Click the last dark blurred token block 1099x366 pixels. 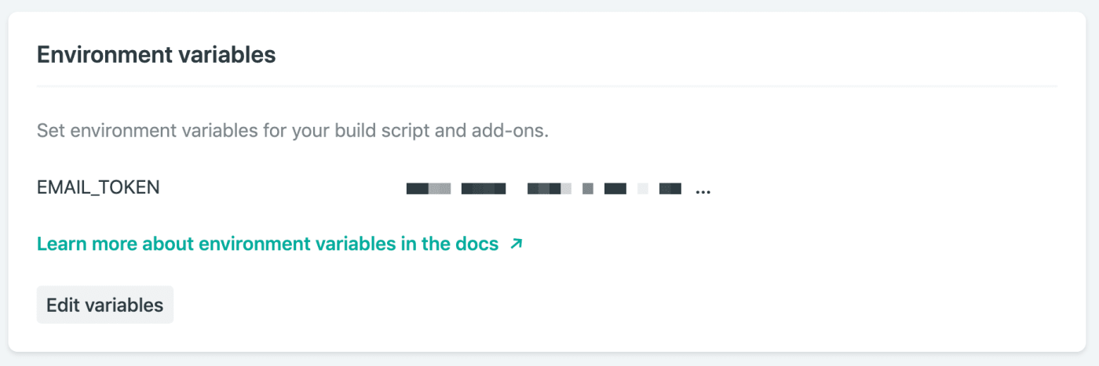tap(670, 188)
